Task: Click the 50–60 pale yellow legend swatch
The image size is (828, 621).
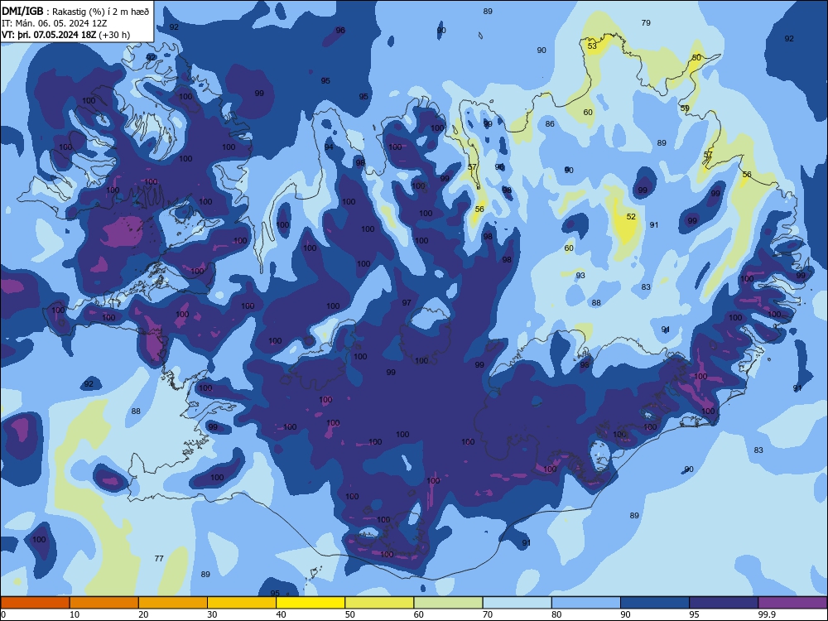Action: click(x=379, y=603)
